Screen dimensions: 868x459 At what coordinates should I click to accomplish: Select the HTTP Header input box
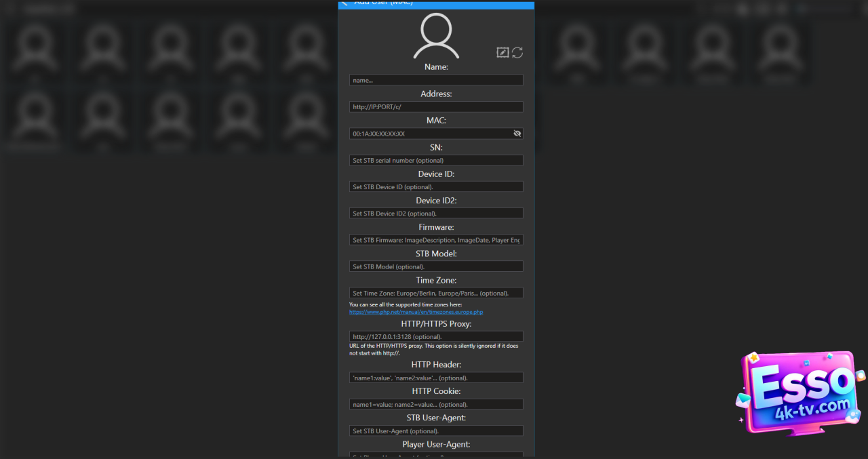click(436, 378)
